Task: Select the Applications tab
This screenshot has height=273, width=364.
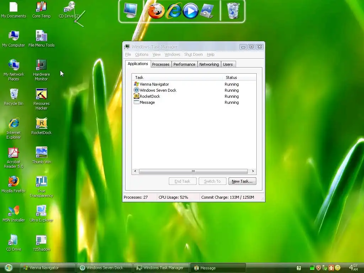Action: tap(138, 64)
